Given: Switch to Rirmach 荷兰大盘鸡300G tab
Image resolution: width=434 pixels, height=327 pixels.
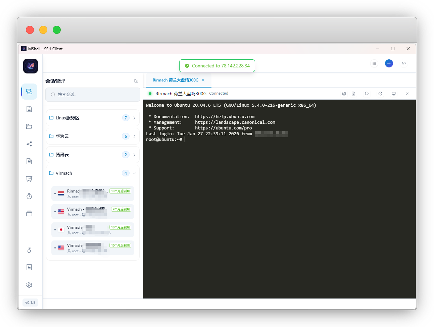Looking at the screenshot, I should 175,80.
